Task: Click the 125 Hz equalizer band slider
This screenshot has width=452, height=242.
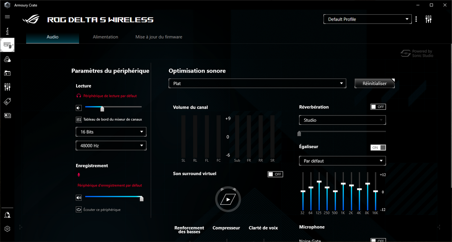Action: 319,191
